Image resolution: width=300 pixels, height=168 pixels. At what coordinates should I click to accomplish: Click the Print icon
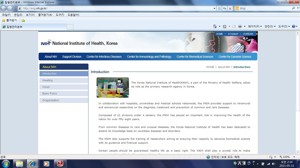tap(240, 27)
